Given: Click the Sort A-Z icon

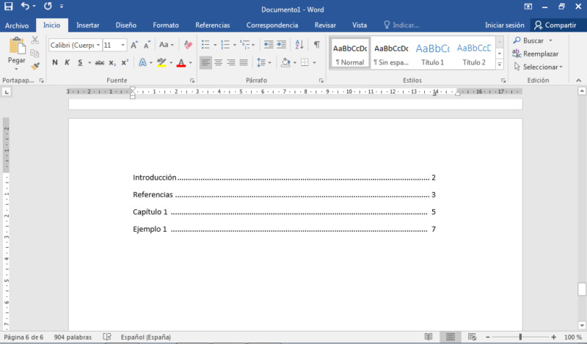Looking at the screenshot, I should (299, 45).
